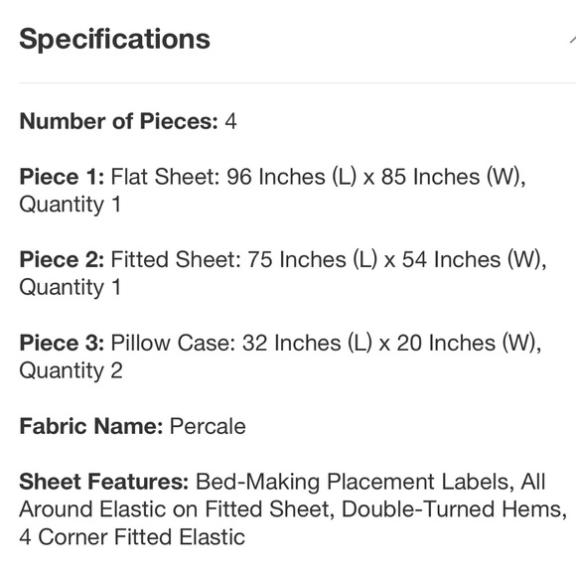Click the value 4 beside Number of Pieces

pos(230,121)
